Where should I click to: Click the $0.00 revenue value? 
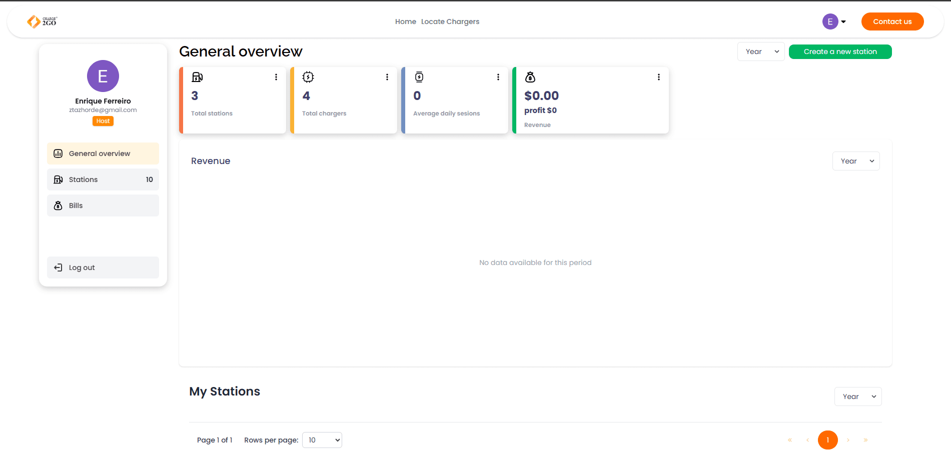[541, 95]
